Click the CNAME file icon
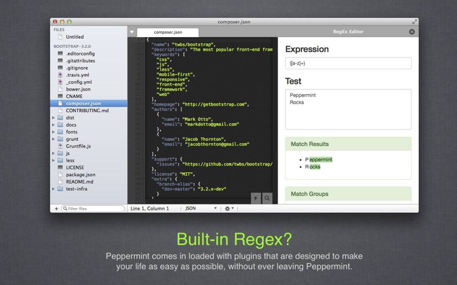The width and height of the screenshot is (457, 285). tap(61, 96)
